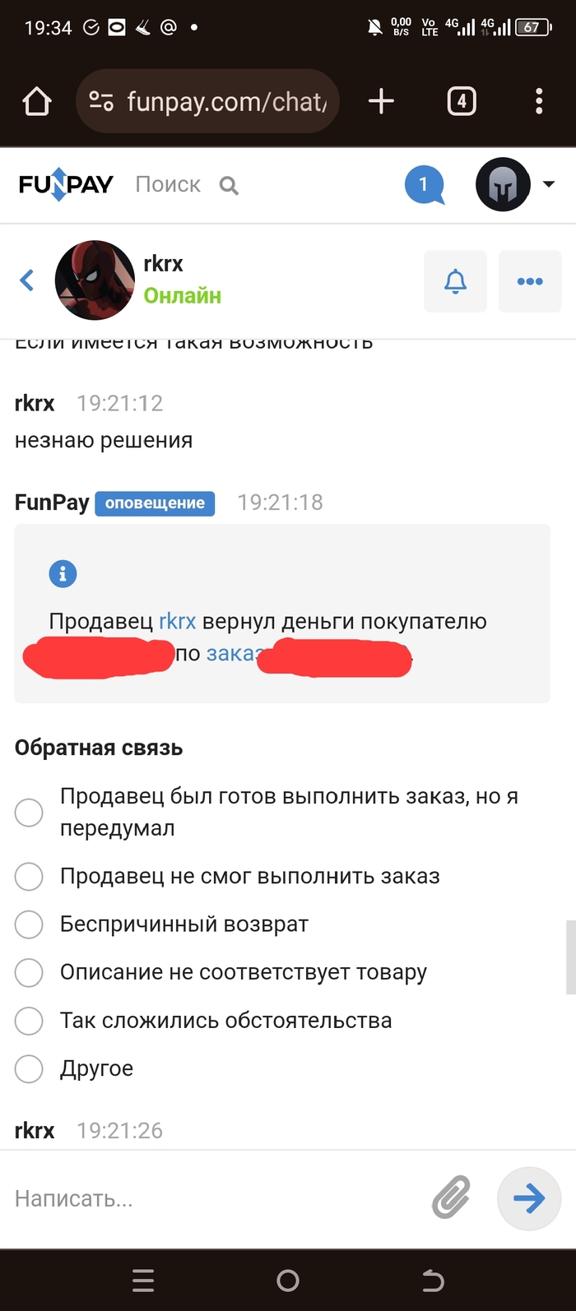This screenshot has height=1311, width=576.
Task: Focus the "Написать..." message input field
Action: coord(214,1198)
